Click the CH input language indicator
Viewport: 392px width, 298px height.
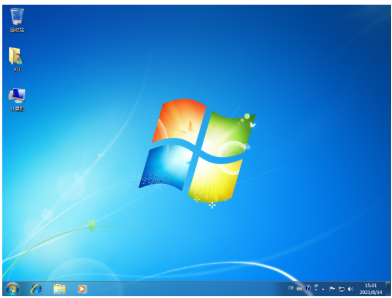291,288
